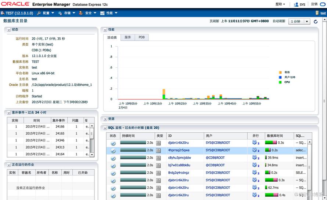Click parallel icon in bj7w01s88bk8u row

point(254,165)
